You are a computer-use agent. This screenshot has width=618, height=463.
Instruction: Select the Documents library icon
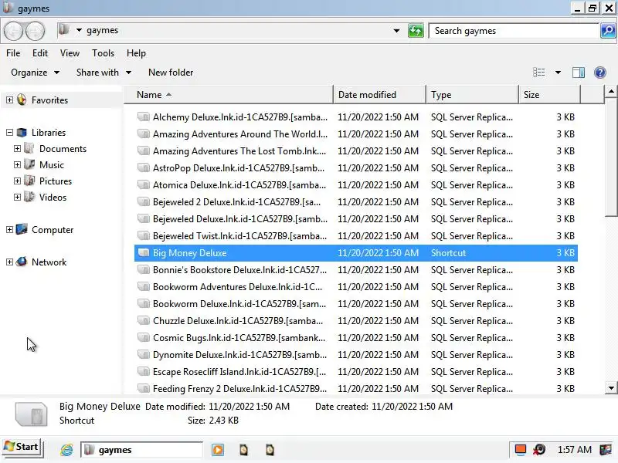pyautogui.click(x=29, y=149)
